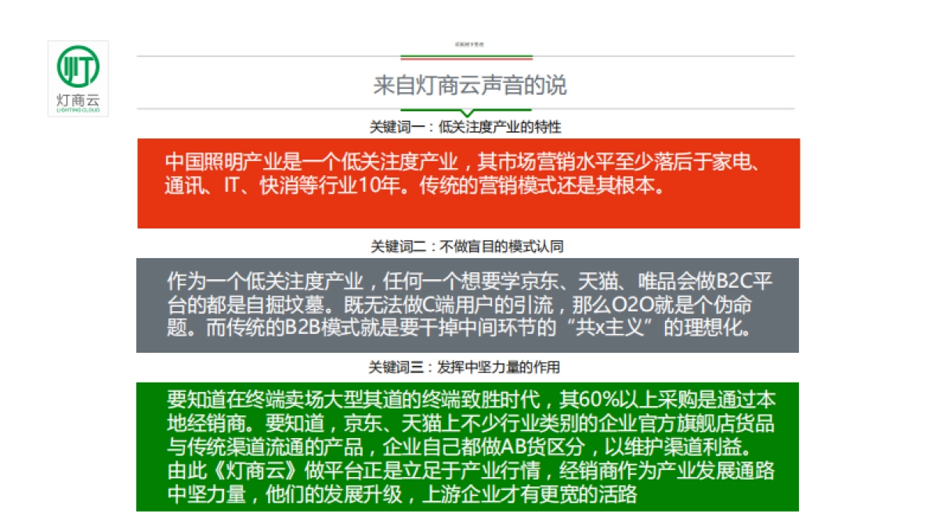Click the red underline bar below the green bar
Image resolution: width=940 pixels, height=528 pixels.
click(x=467, y=60)
